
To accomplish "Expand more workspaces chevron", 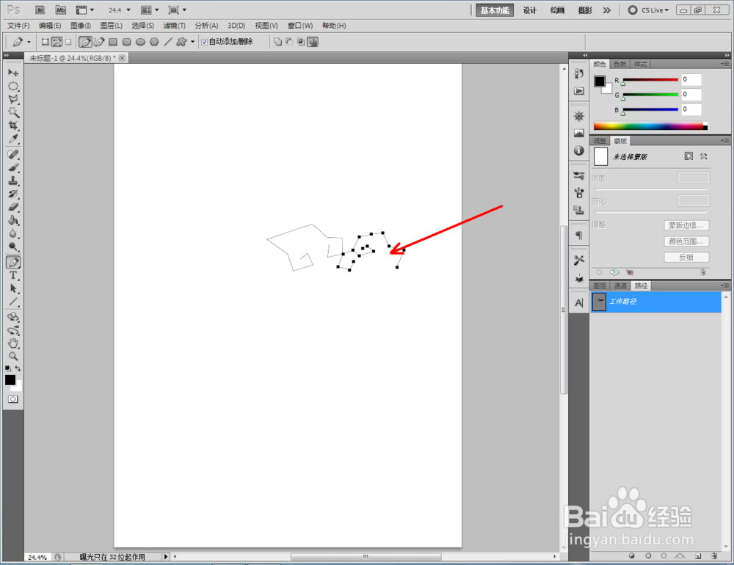I will [x=607, y=10].
